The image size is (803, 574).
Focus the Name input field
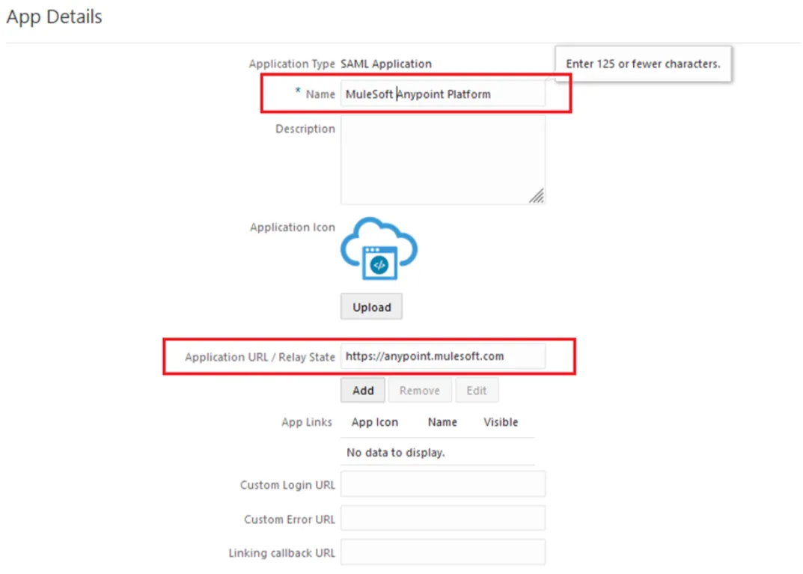[443, 94]
